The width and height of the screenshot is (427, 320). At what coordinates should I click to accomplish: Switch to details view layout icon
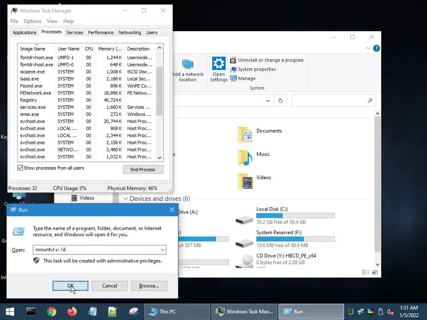[x=366, y=272]
